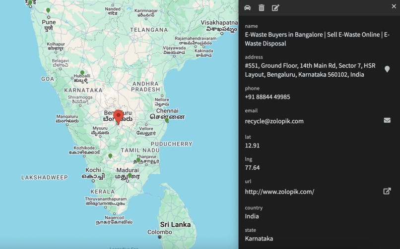The width and height of the screenshot is (400, 249).
Task: Click the TELANGANA state label
Action: tap(149, 30)
